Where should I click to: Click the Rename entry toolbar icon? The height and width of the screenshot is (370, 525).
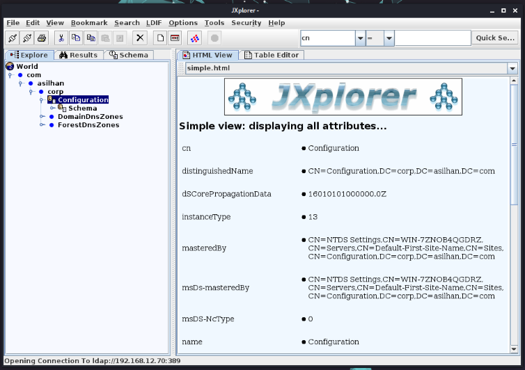pyautogui.click(x=175, y=38)
